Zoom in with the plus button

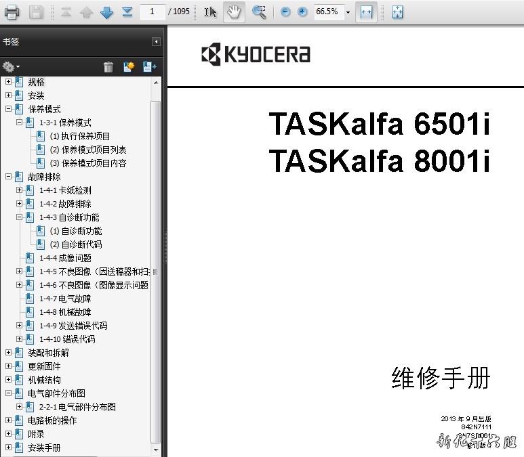point(302,12)
